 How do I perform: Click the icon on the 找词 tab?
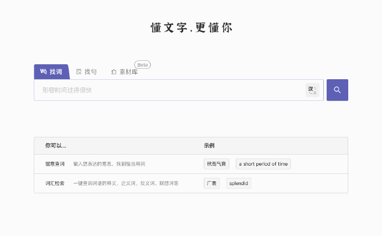click(43, 72)
